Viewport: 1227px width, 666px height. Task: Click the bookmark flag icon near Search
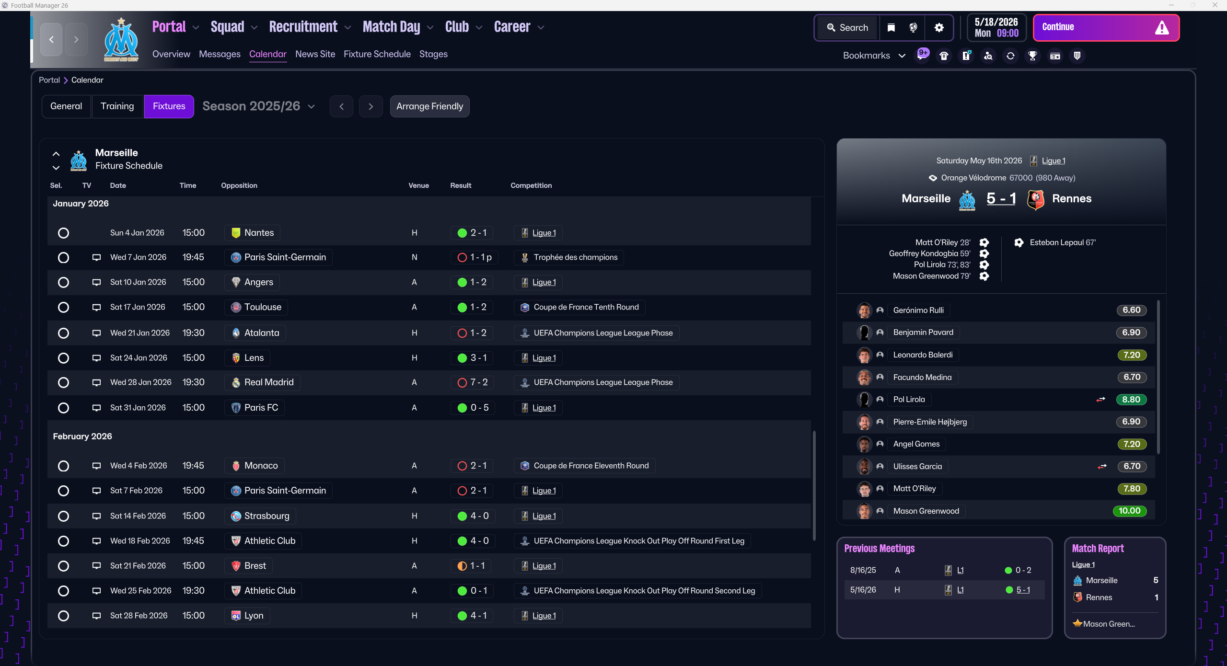pos(891,28)
